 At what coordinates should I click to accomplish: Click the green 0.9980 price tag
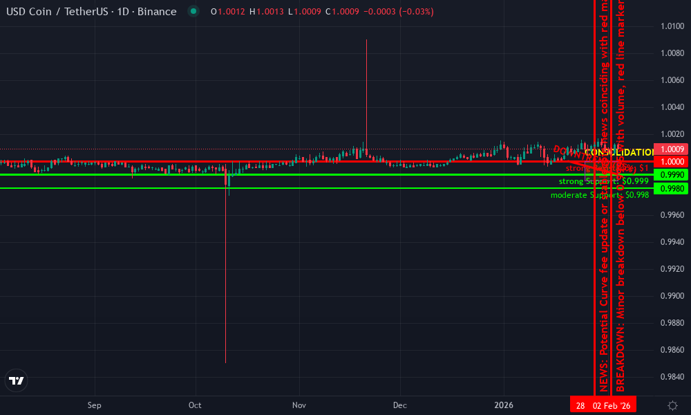click(672, 187)
